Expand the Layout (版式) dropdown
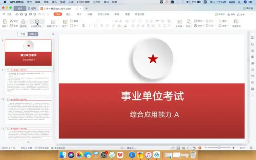The height and width of the screenshot is (160, 256). (x=64, y=26)
